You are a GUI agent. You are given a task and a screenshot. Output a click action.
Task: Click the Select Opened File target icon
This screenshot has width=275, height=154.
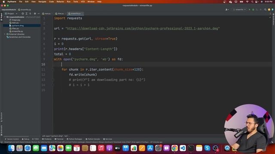click(x=23, y=13)
